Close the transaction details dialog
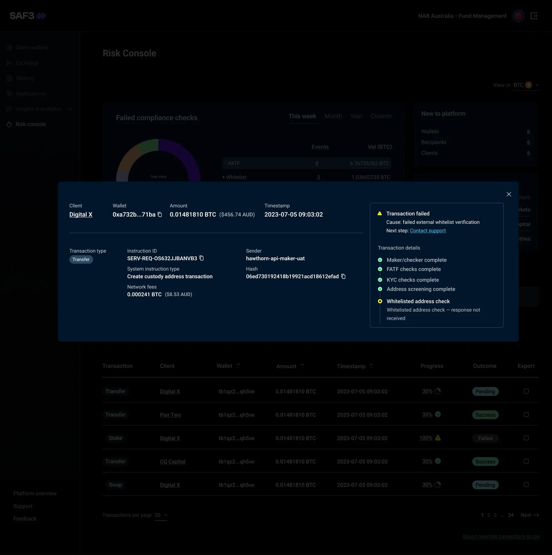 509,195
